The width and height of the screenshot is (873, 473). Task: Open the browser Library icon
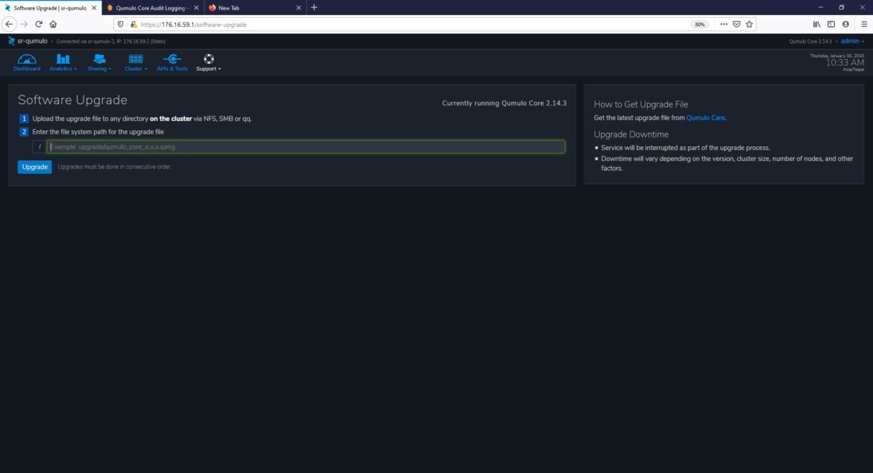(x=816, y=24)
